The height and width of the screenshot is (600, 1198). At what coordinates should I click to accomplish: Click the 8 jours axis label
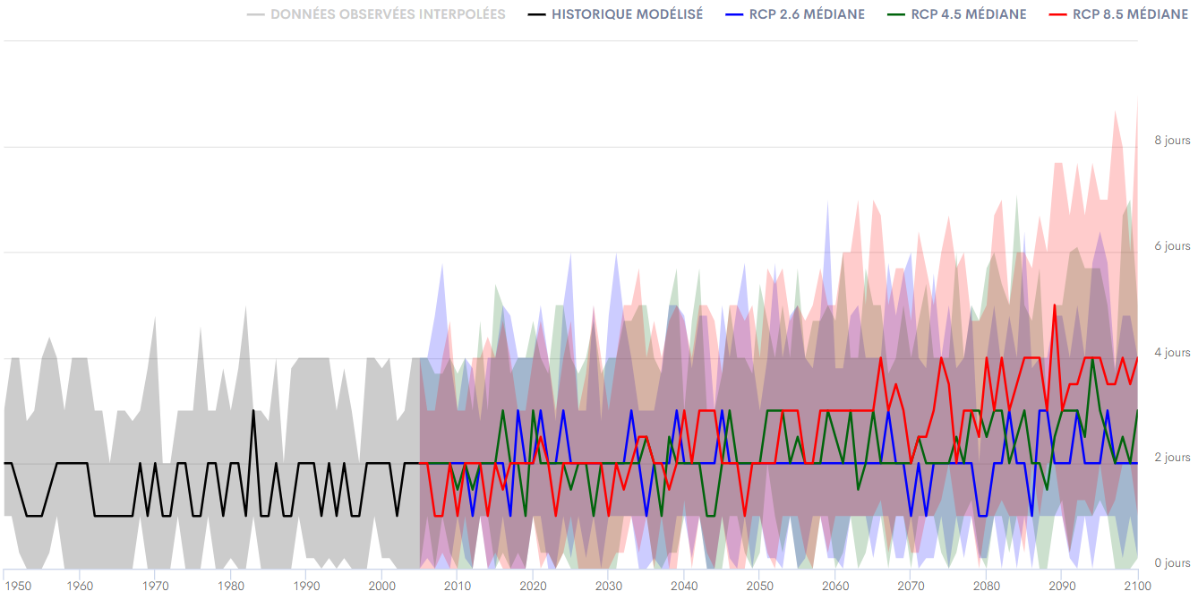click(x=1172, y=141)
